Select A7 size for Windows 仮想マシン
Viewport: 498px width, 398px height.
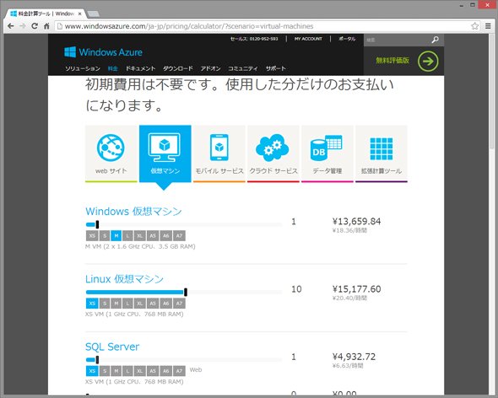179,235
